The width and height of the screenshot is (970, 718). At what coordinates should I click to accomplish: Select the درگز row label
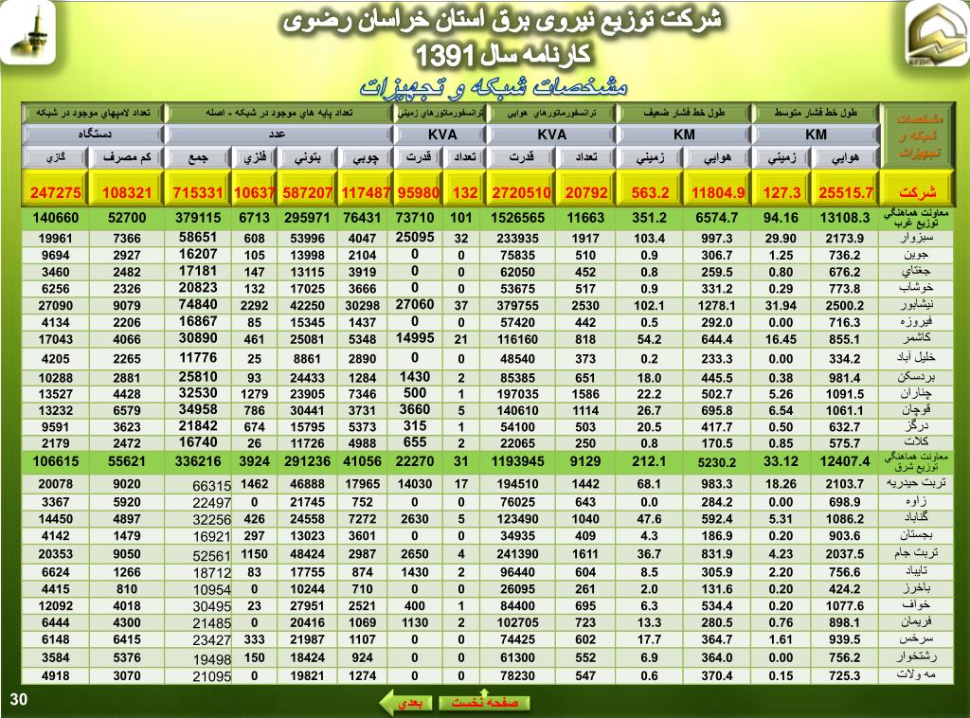(x=916, y=426)
